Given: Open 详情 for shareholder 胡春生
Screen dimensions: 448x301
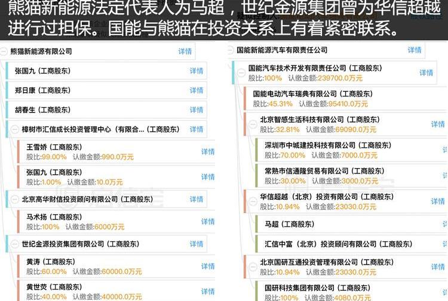Looking at the screenshot, I should (x=196, y=110).
